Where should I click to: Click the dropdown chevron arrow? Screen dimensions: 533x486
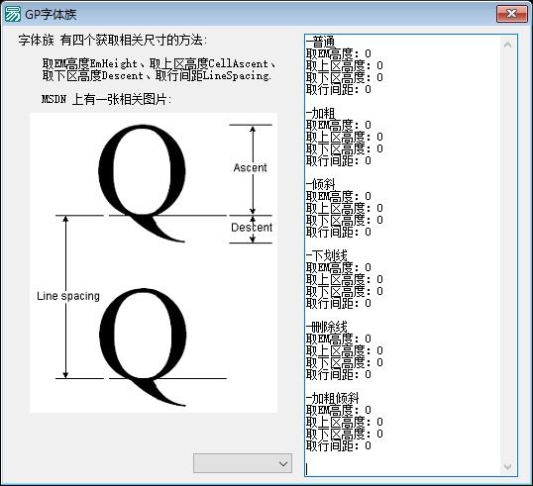click(x=283, y=463)
